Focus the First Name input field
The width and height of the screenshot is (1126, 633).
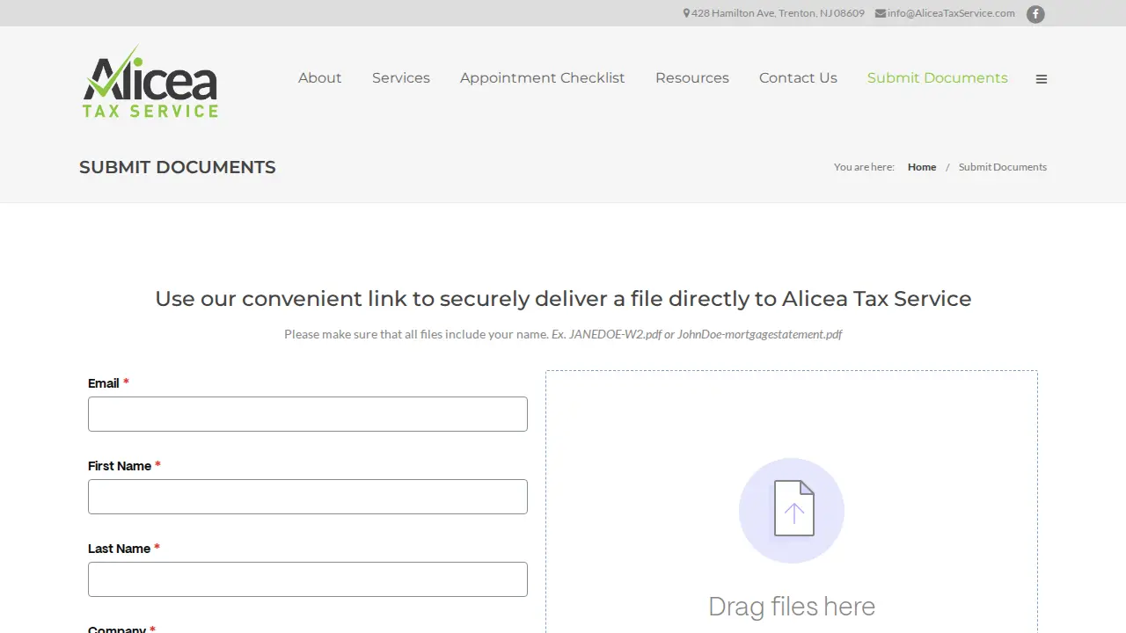point(308,497)
